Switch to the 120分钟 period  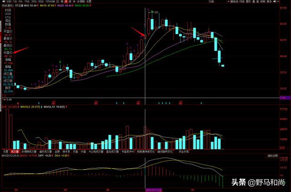(50, 1)
